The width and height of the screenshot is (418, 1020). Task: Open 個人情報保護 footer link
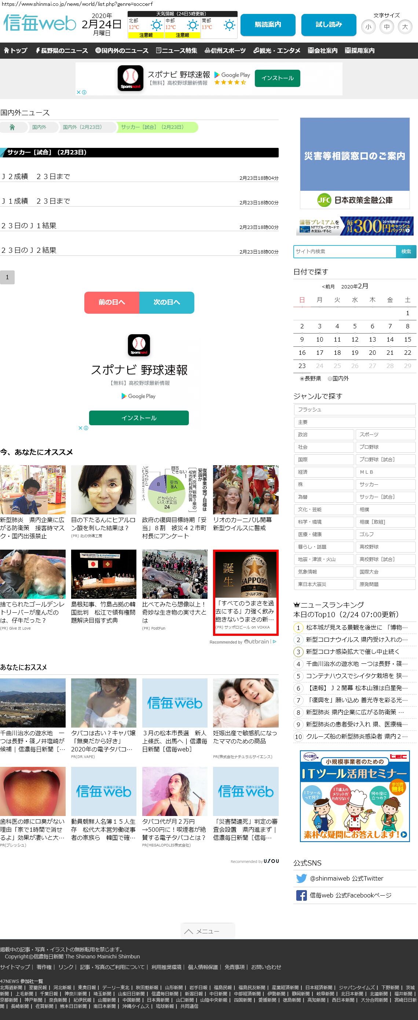203,967
